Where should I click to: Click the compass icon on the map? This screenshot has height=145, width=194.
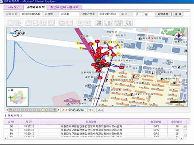pyautogui.click(x=179, y=36)
